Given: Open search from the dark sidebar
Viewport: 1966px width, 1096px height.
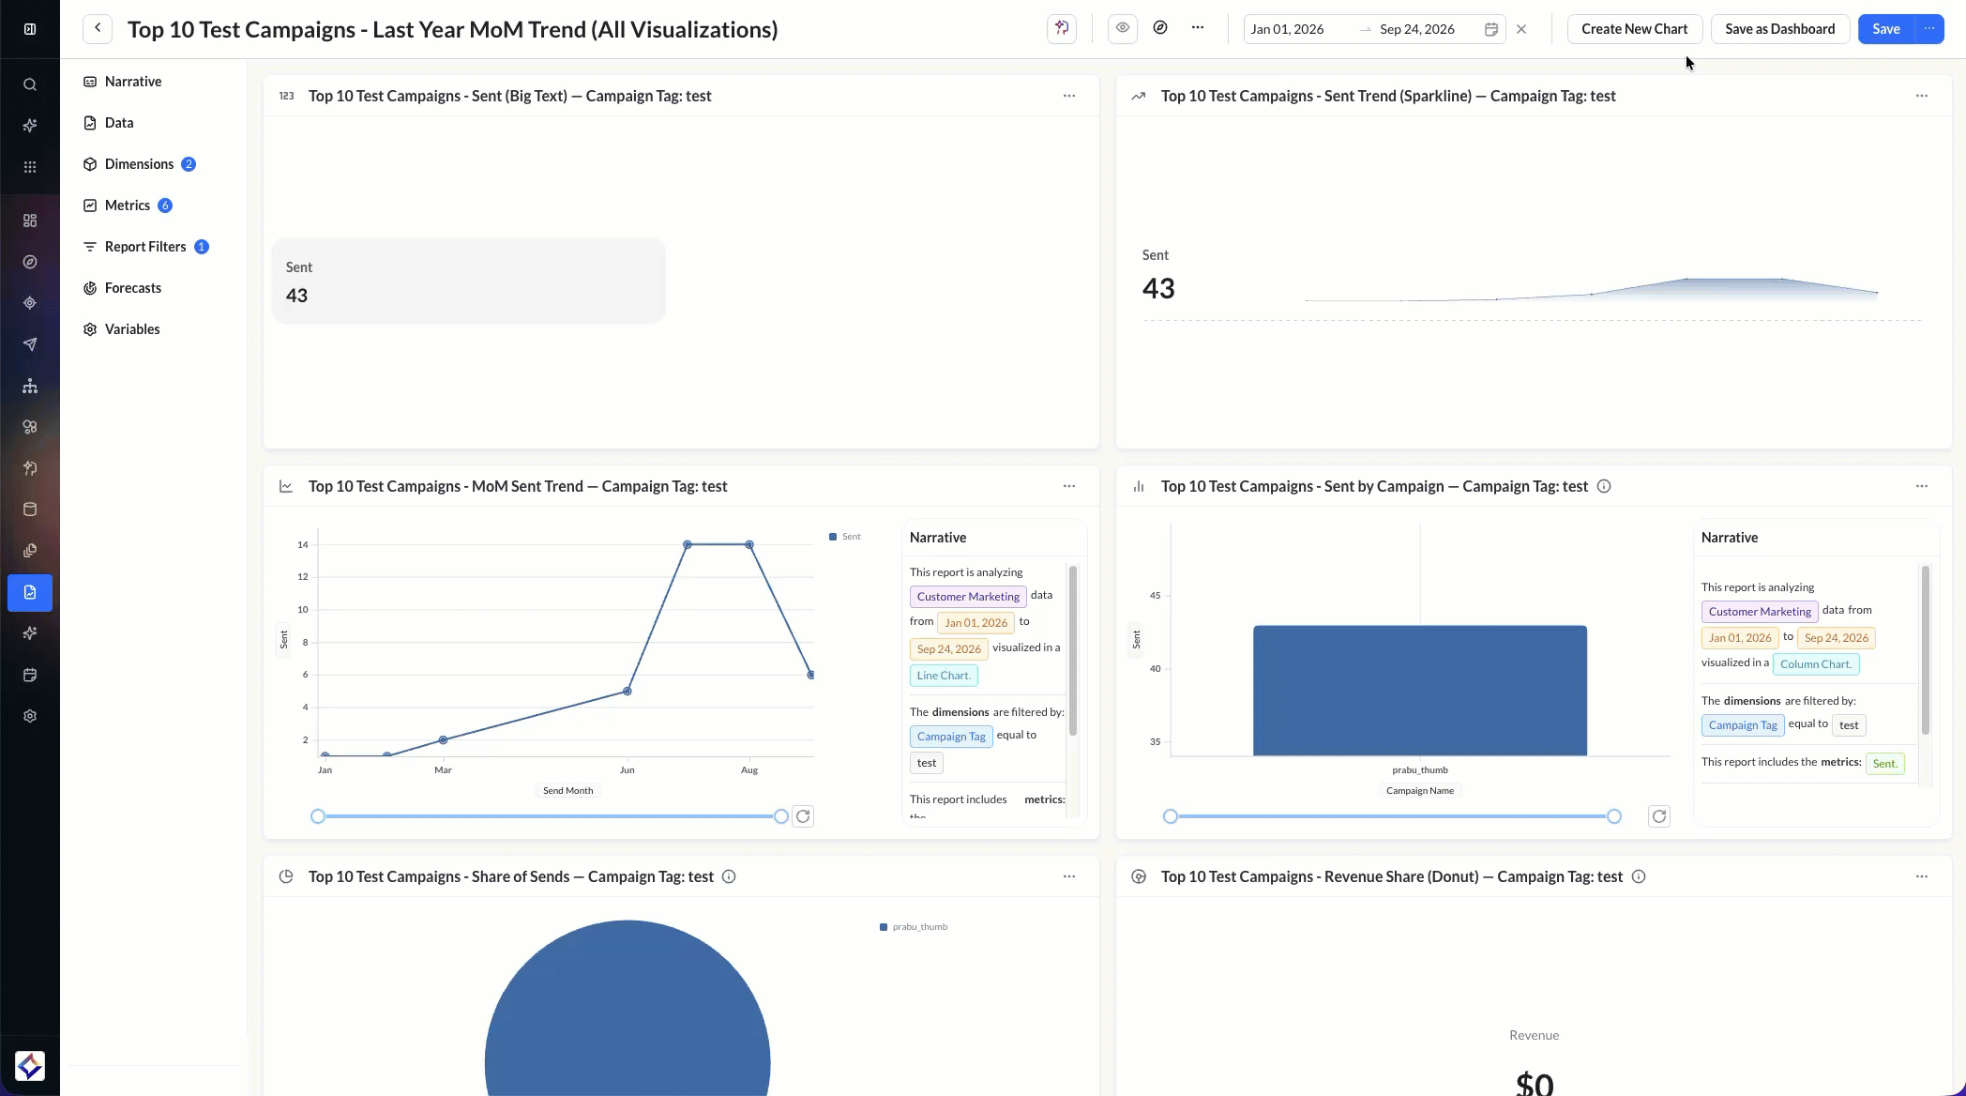Looking at the screenshot, I should [x=30, y=84].
